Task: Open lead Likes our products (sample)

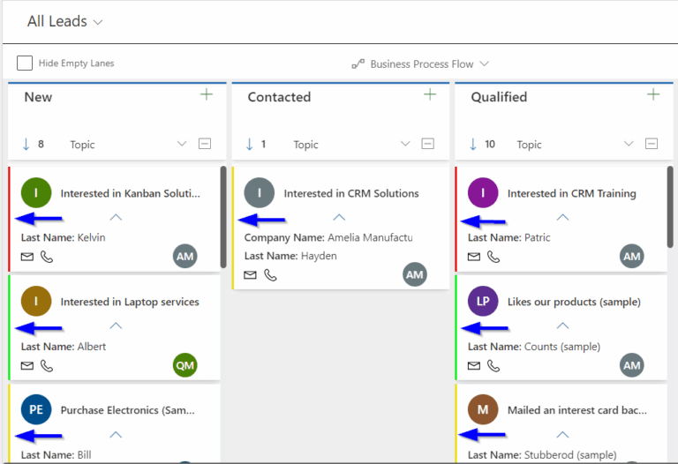Action: point(574,302)
